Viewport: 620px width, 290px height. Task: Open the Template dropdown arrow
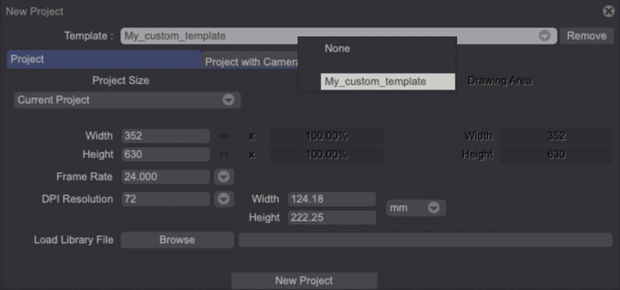(x=544, y=36)
